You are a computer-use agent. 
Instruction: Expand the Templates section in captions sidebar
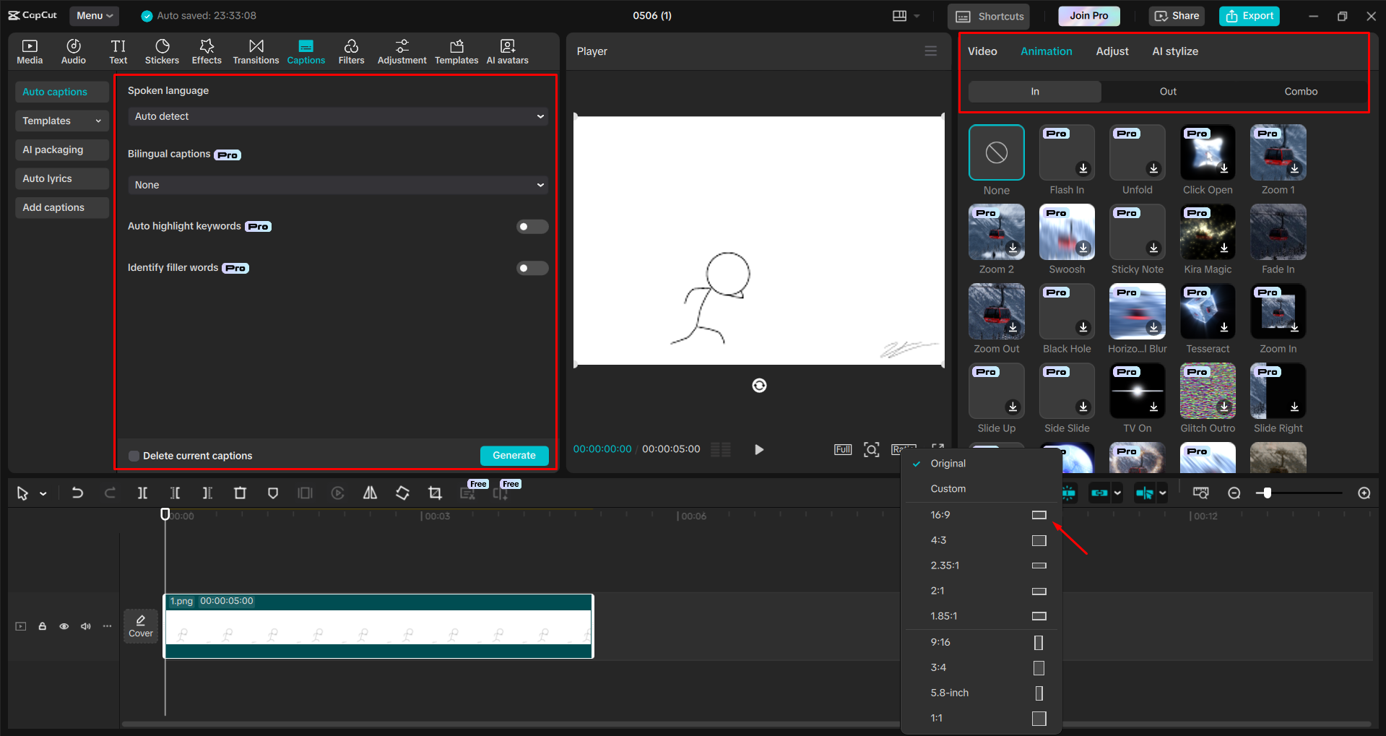click(61, 121)
